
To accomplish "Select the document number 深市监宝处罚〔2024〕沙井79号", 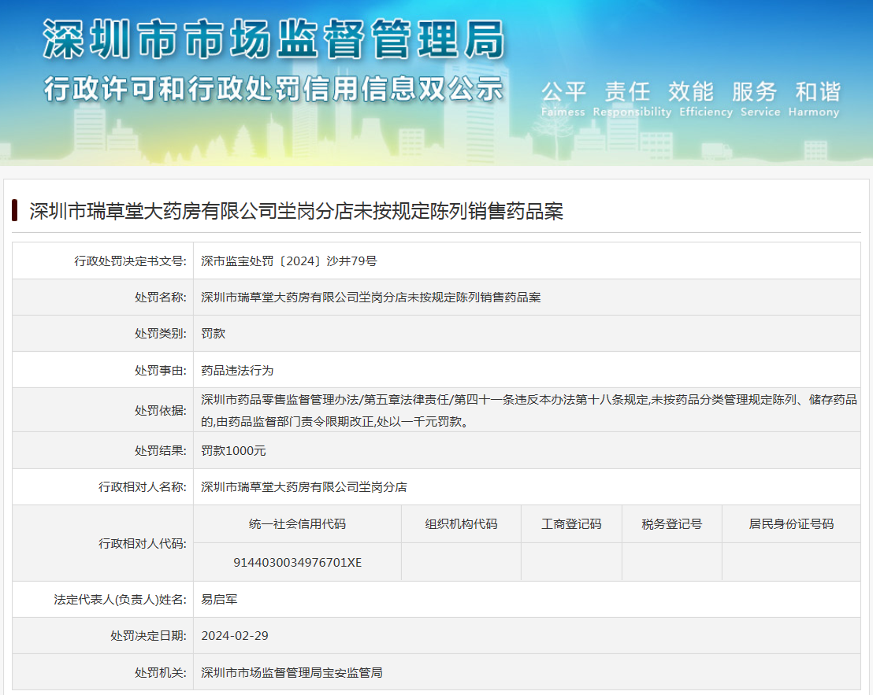I will click(289, 261).
